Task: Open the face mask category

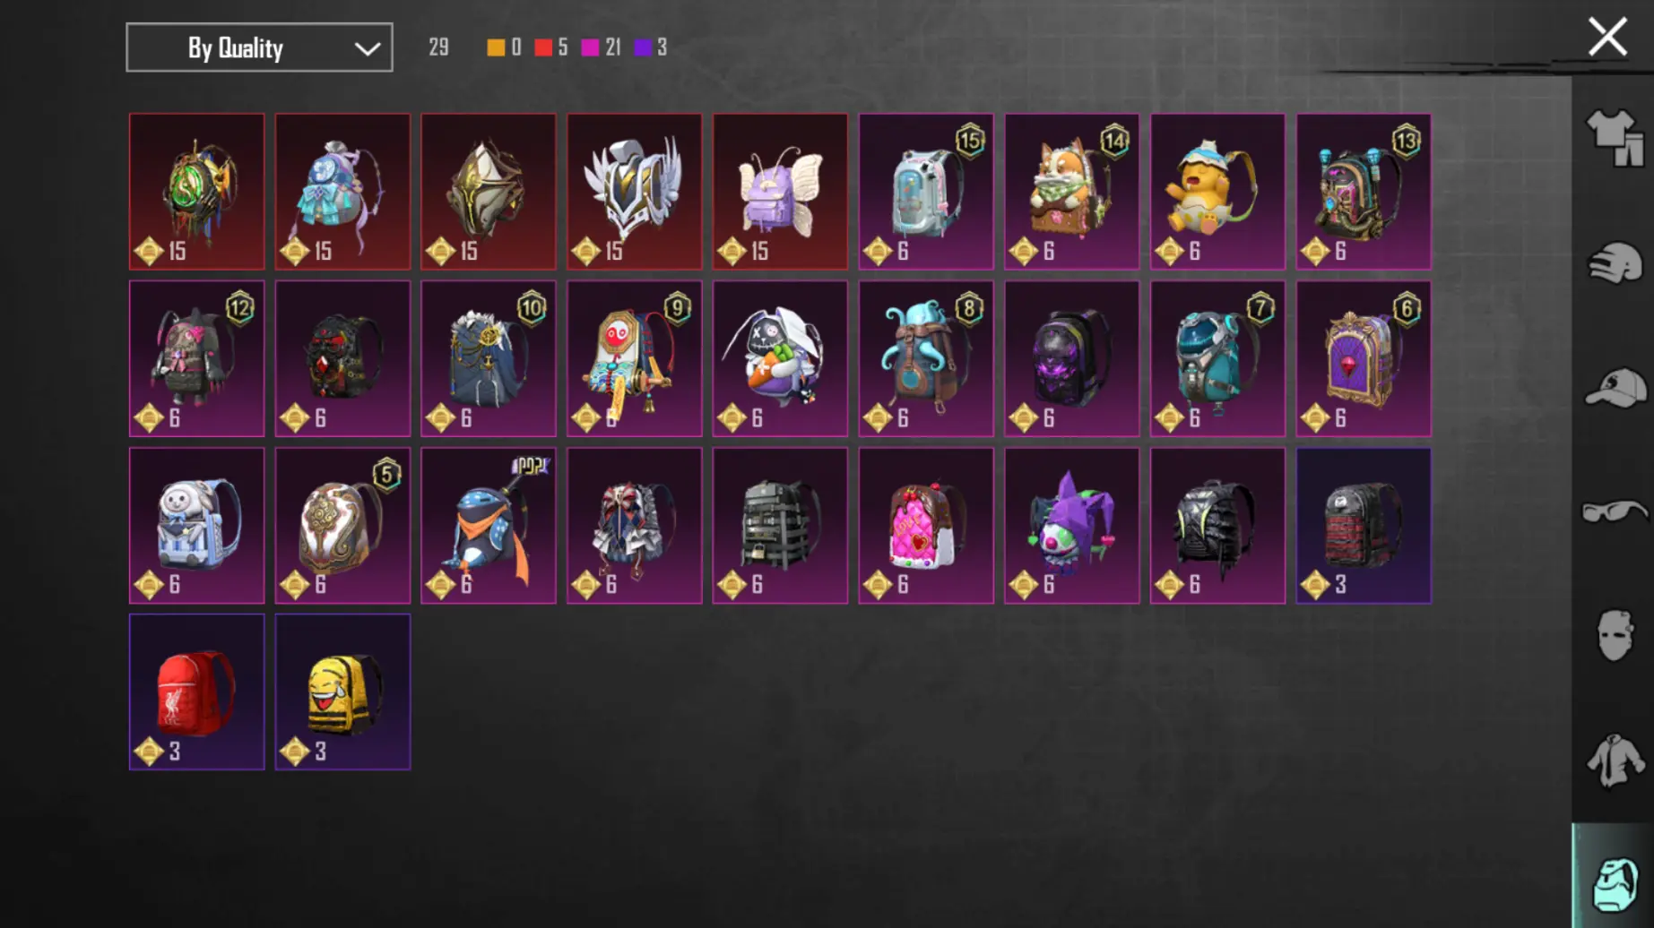Action: (x=1615, y=635)
